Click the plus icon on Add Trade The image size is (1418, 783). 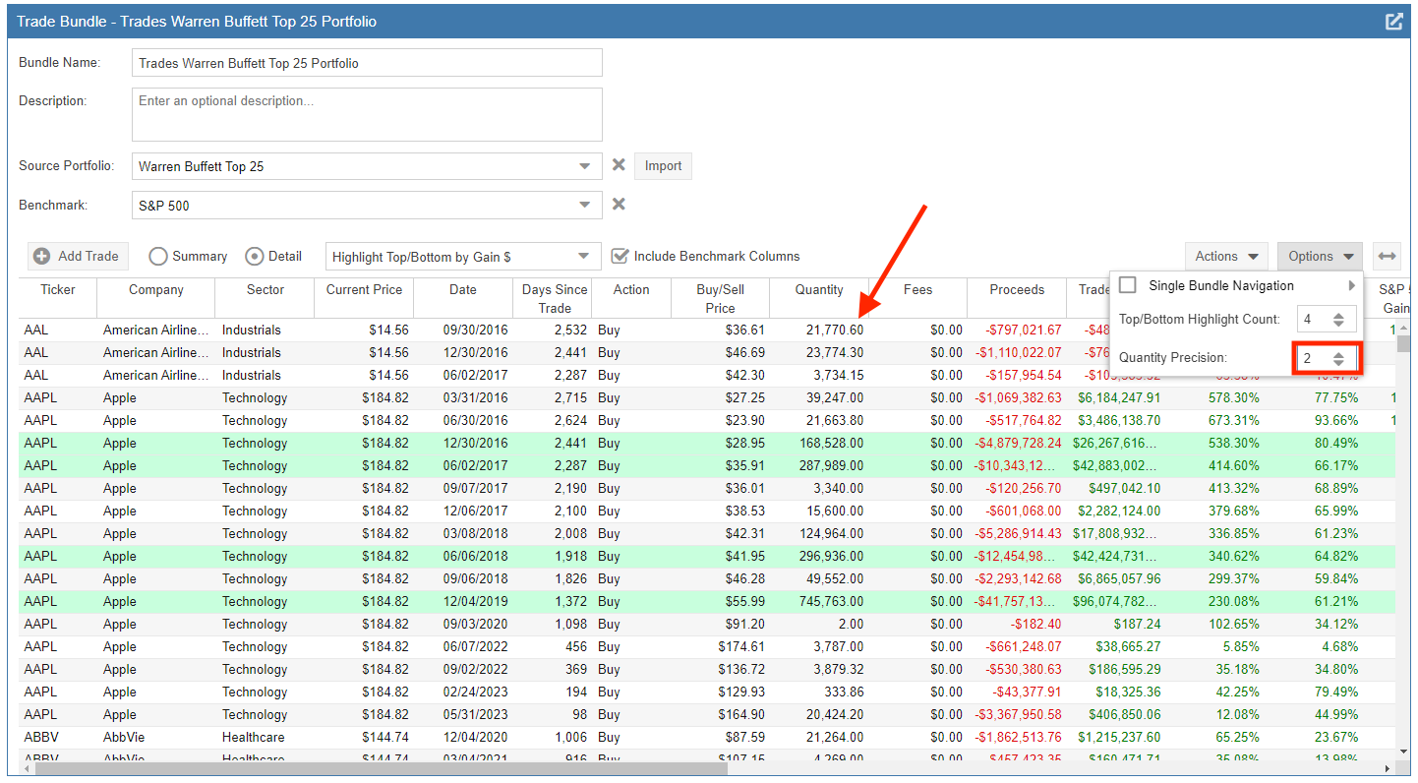pos(42,256)
